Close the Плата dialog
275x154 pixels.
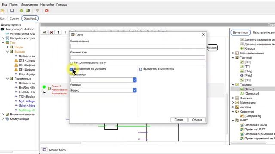203,35
